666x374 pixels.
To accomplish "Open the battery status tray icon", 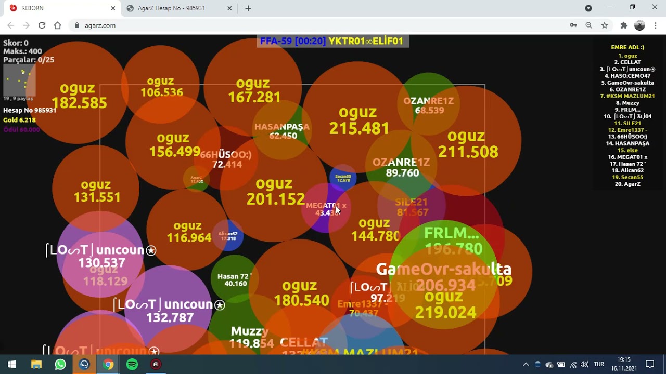I will tap(561, 364).
